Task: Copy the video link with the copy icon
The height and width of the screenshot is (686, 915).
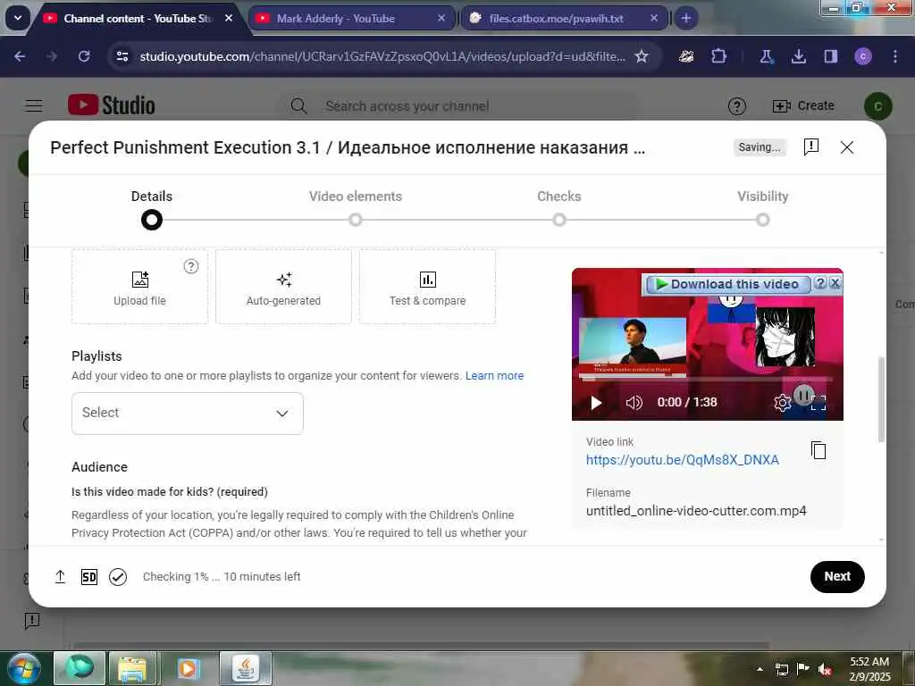Action: point(818,450)
